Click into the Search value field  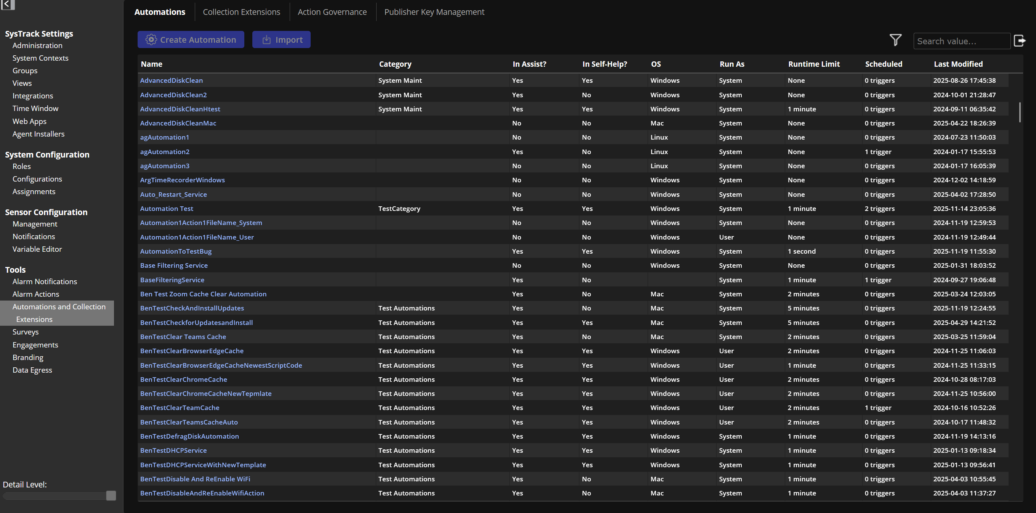(x=961, y=41)
